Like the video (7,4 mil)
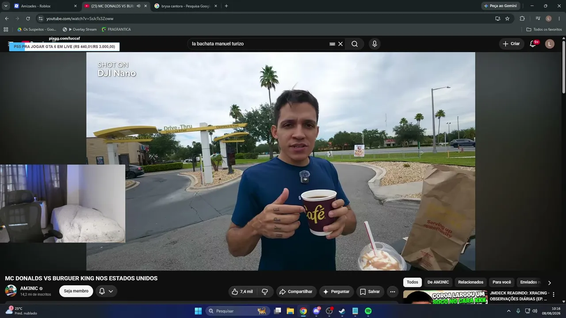This screenshot has width=566, height=318. point(242,291)
